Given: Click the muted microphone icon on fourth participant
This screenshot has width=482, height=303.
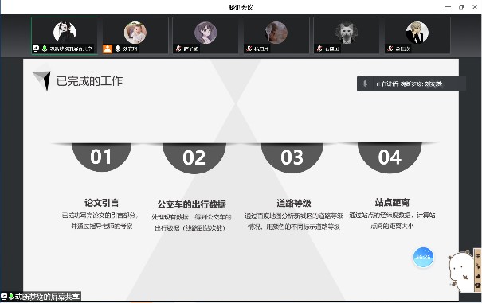Looking at the screenshot, I should tap(249, 49).
